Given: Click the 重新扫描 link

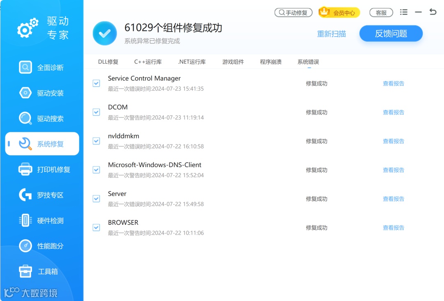Looking at the screenshot, I should click(331, 34).
